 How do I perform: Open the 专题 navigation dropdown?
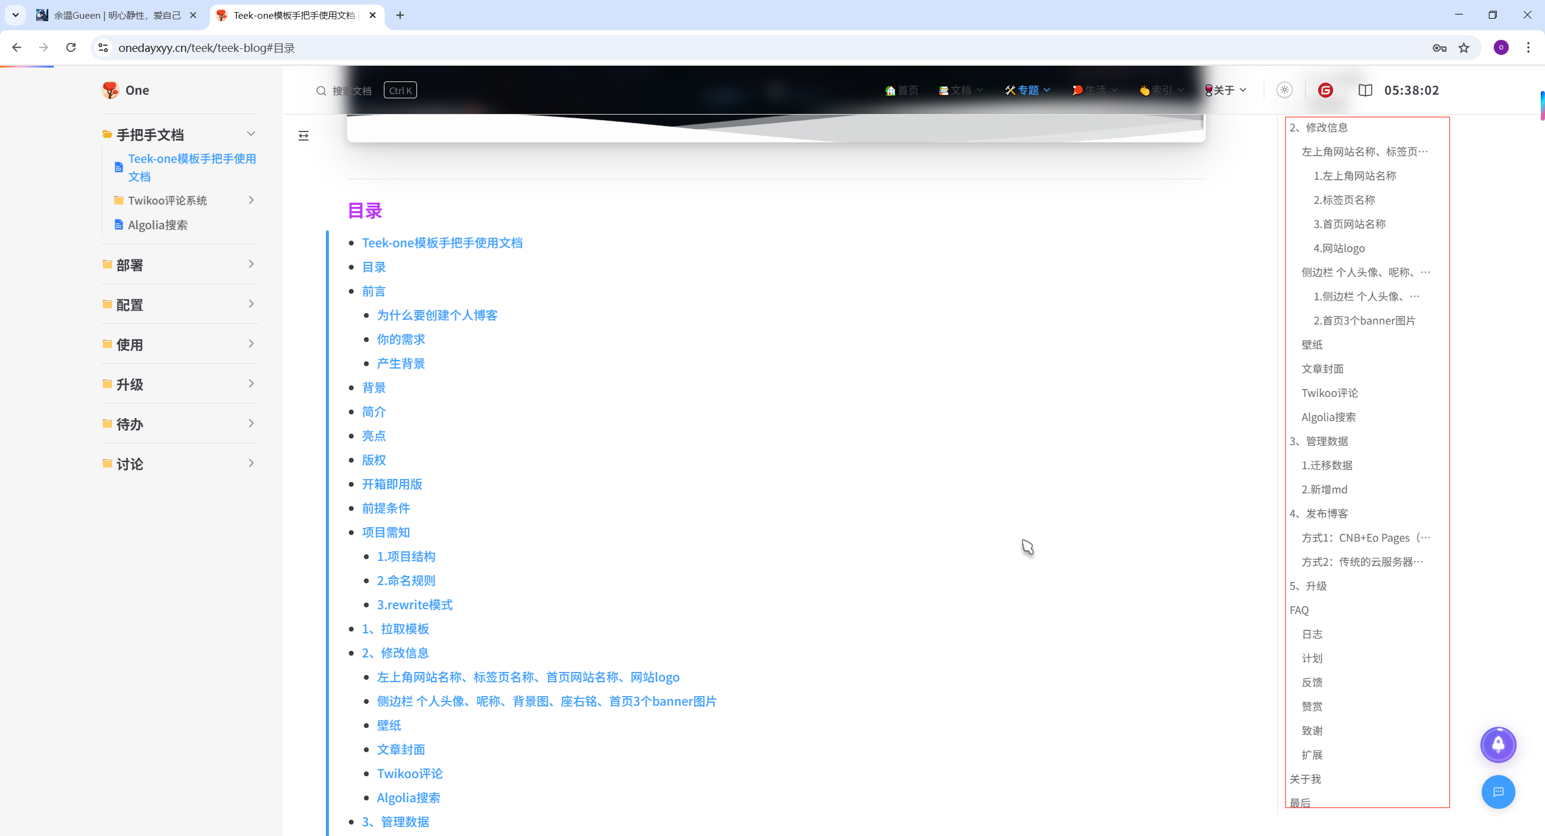pos(1027,90)
